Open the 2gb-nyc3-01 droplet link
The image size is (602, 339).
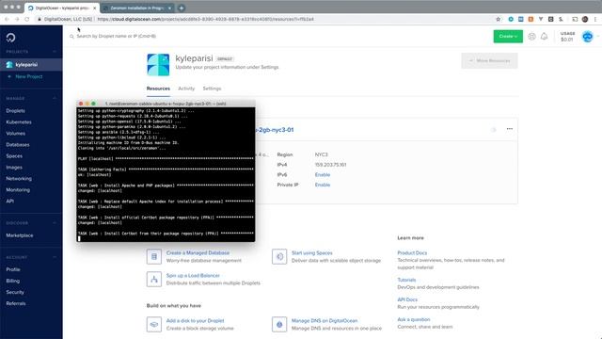tap(275, 130)
